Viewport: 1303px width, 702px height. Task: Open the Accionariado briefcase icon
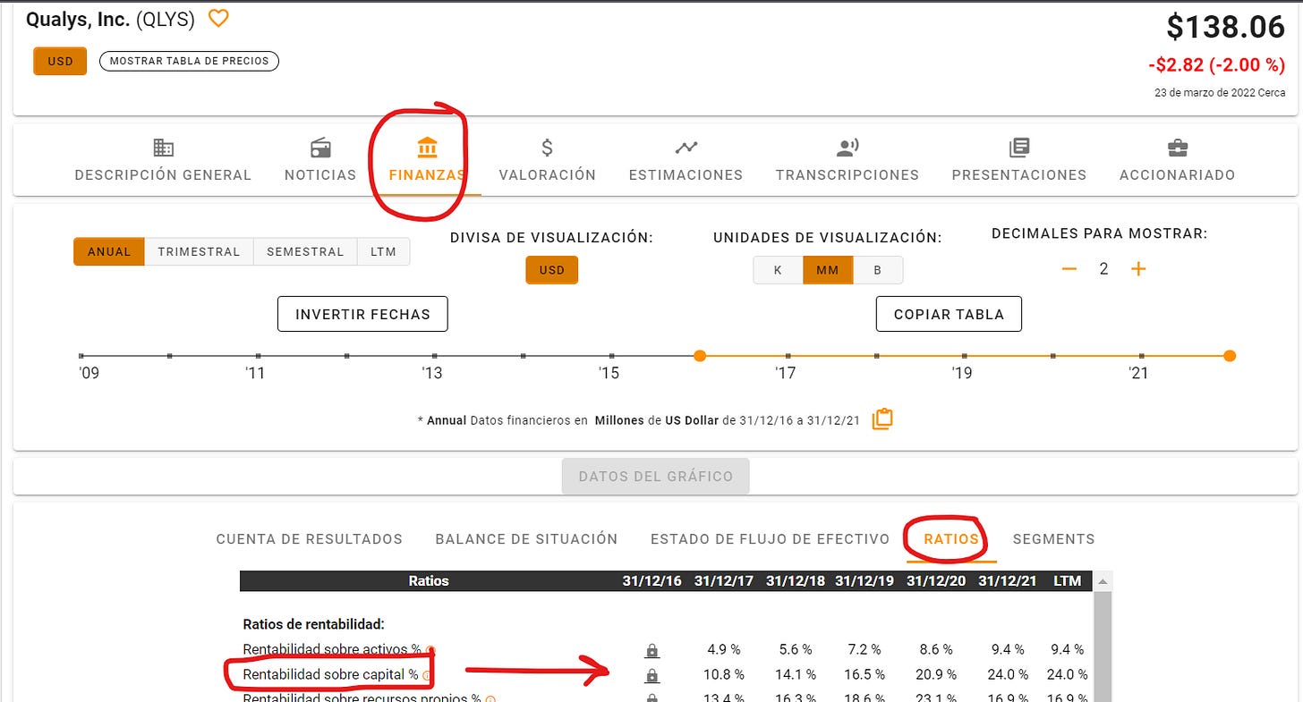point(1178,148)
